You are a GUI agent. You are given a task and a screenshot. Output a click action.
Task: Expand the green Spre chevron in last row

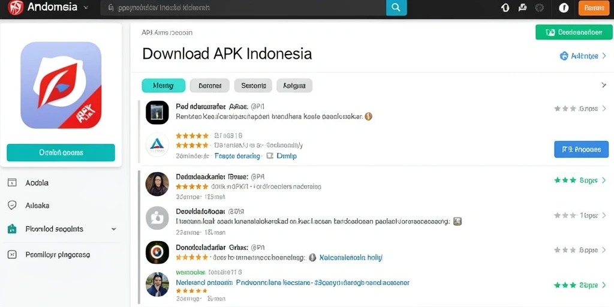click(x=604, y=285)
